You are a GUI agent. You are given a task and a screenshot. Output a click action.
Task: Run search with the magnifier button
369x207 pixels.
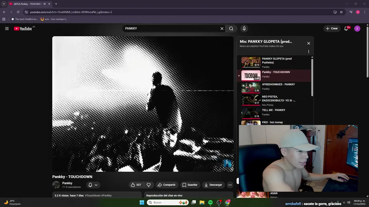[231, 28]
